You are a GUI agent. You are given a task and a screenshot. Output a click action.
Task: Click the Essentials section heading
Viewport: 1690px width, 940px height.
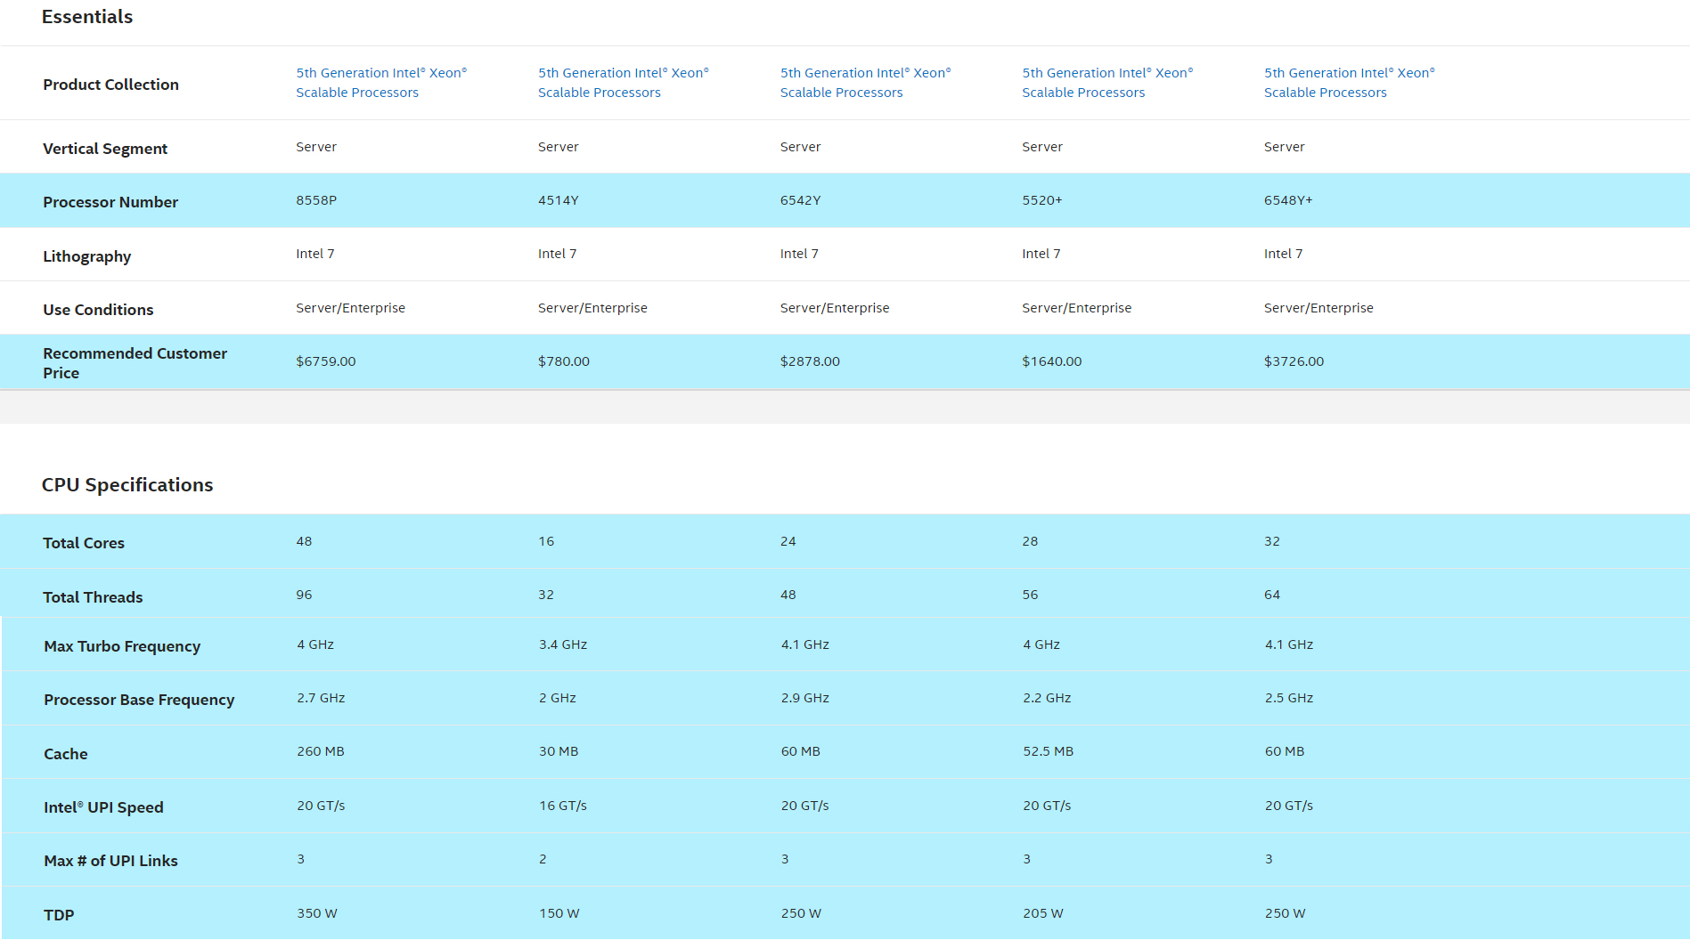[87, 17]
